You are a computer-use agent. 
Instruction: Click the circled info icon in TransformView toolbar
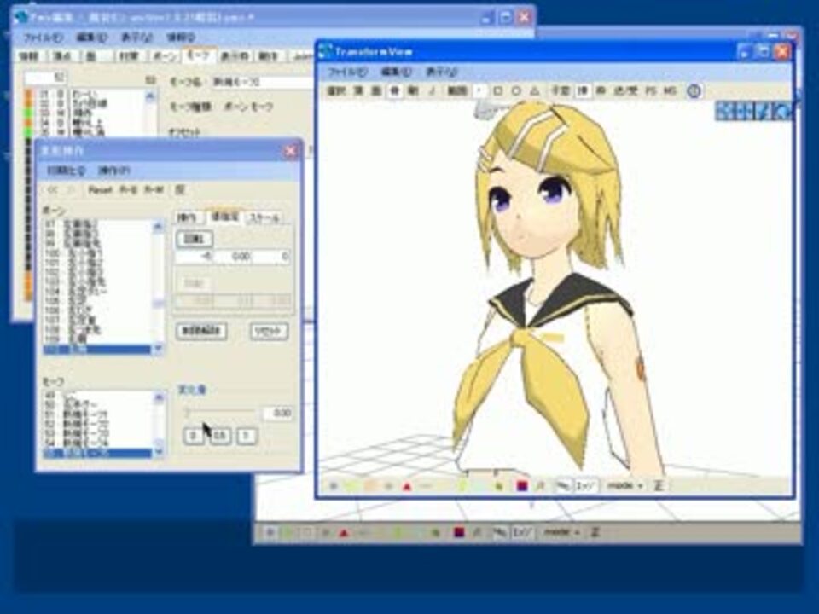point(694,91)
